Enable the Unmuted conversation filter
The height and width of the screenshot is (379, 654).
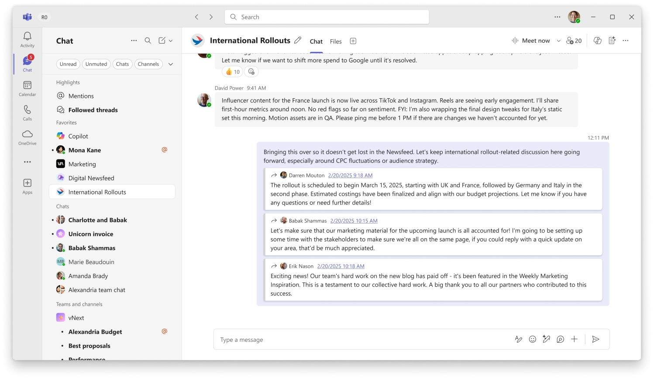pyautogui.click(x=96, y=64)
